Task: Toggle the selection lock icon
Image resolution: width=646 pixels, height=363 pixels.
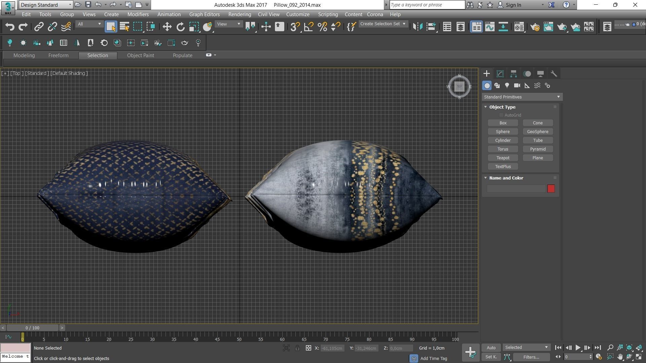Action: 297,348
